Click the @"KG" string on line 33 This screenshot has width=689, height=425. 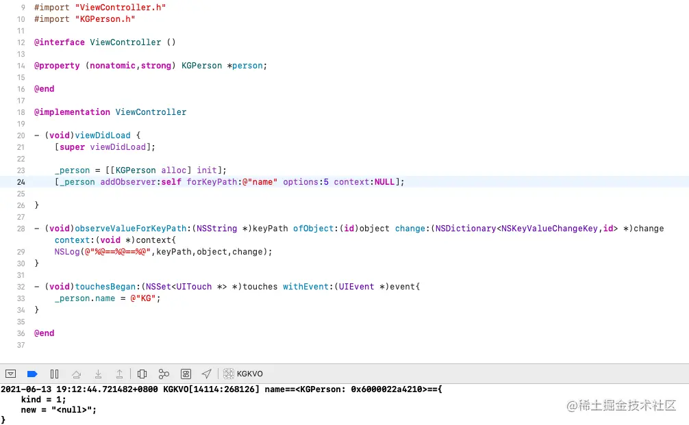point(143,298)
